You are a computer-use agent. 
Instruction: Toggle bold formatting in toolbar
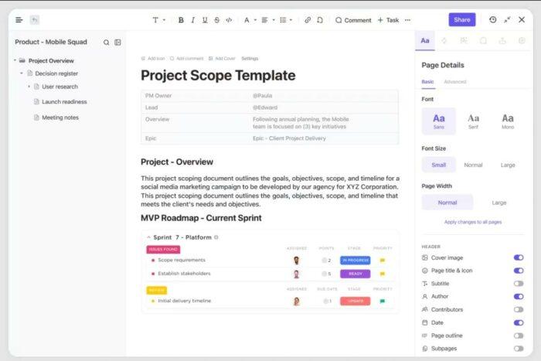[x=181, y=20]
